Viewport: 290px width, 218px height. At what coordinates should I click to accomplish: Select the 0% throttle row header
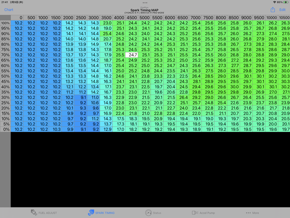click(x=5, y=129)
